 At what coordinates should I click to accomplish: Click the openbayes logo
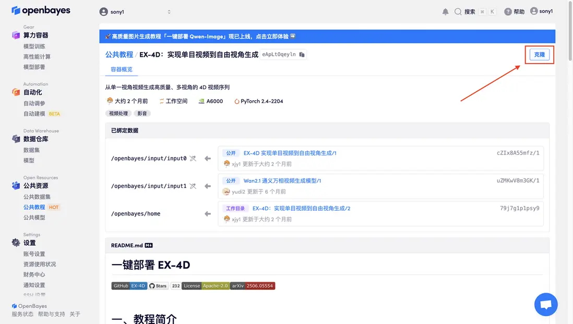pos(41,10)
